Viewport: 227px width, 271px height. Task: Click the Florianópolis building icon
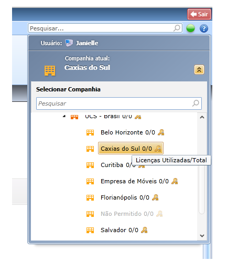click(90, 197)
